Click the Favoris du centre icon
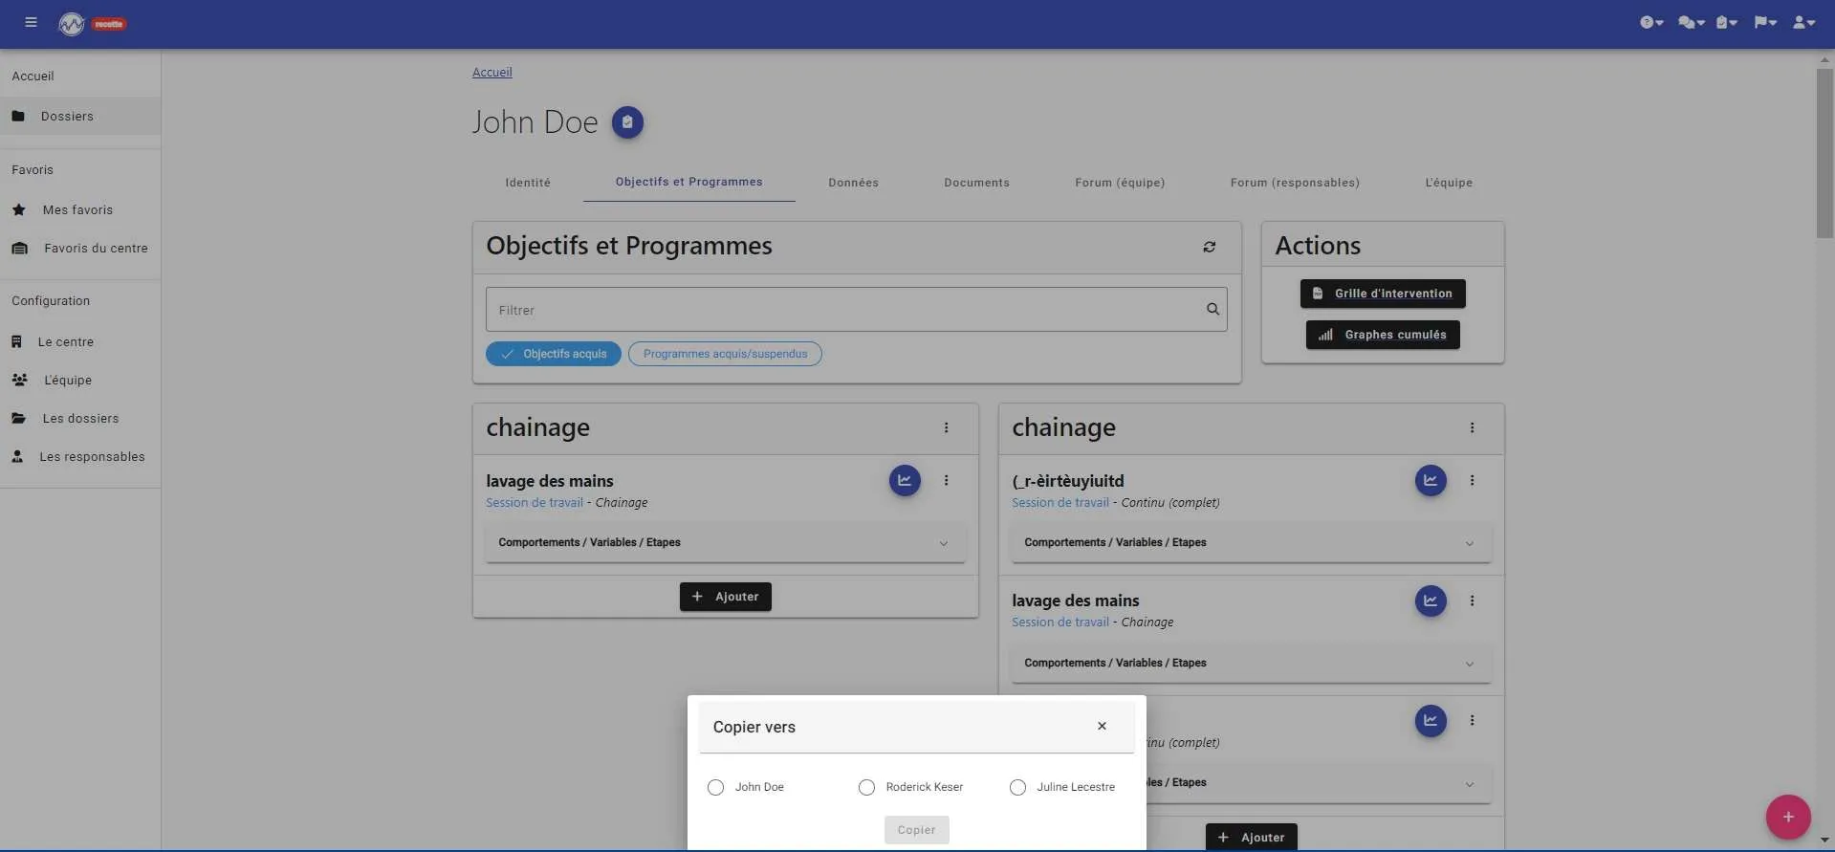Screen dimensions: 1835x852 [20, 248]
